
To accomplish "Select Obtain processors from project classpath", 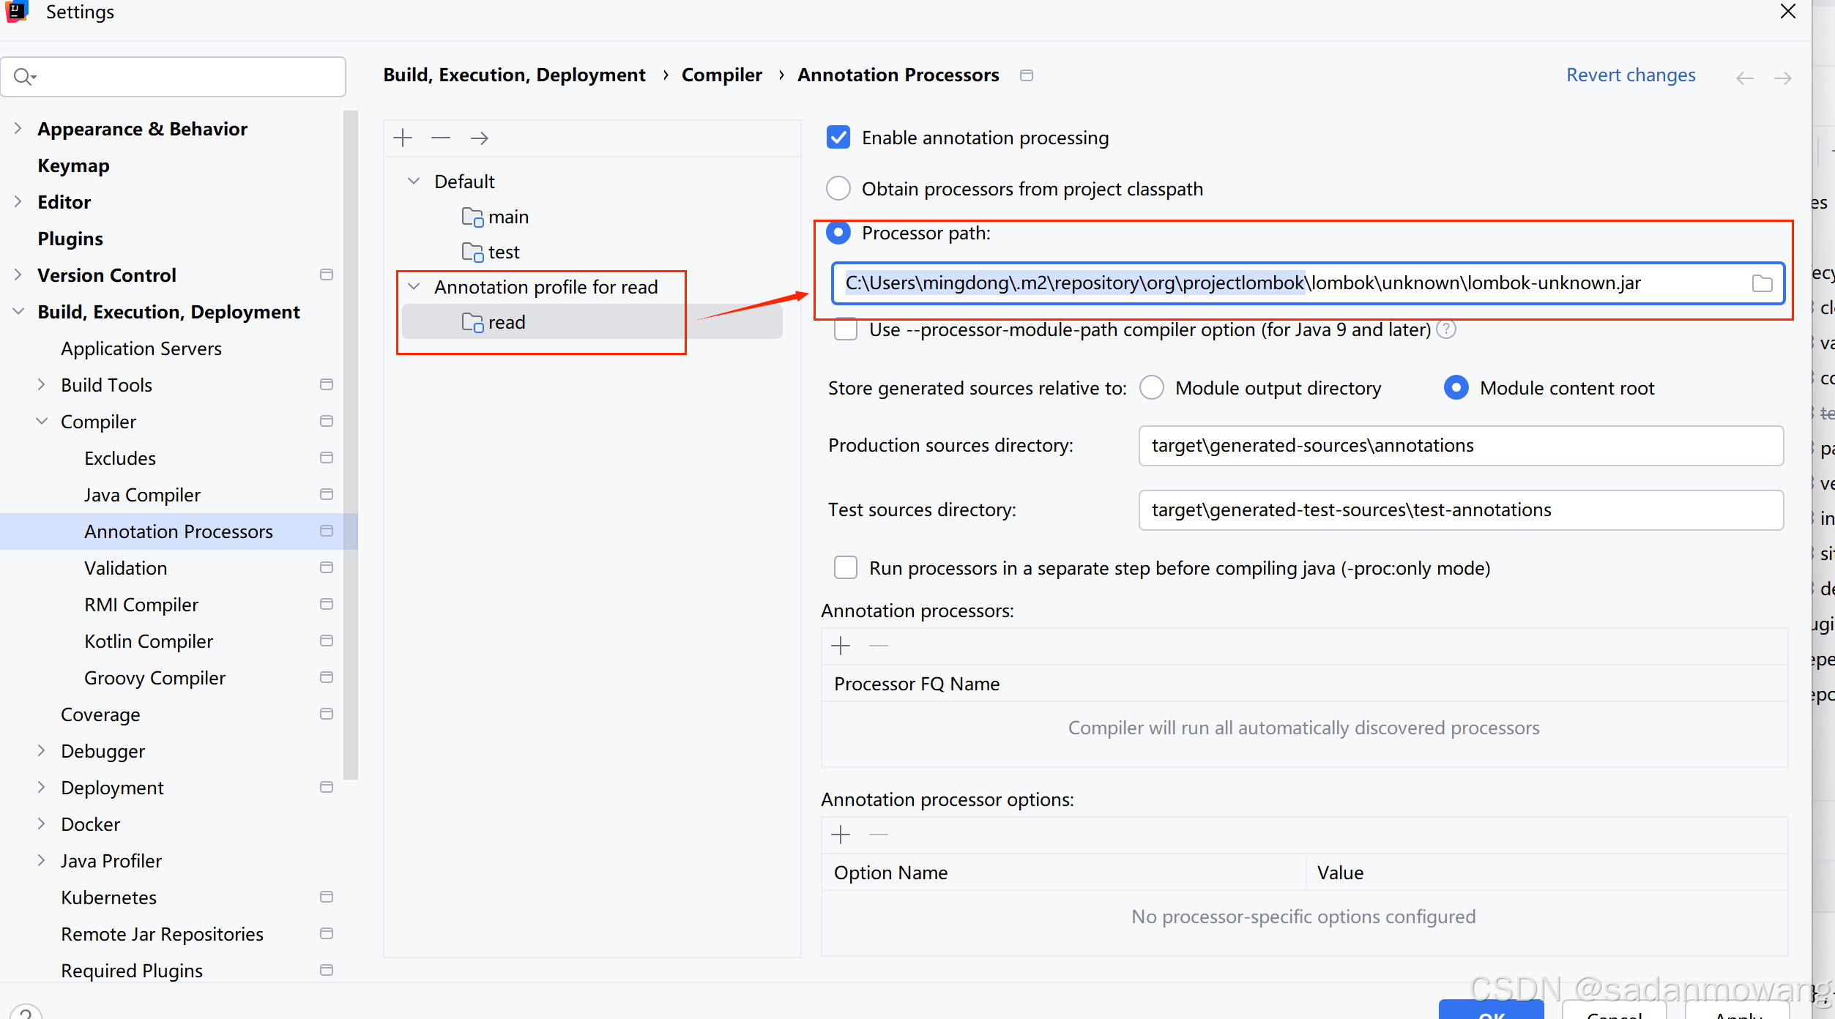I will tap(838, 189).
